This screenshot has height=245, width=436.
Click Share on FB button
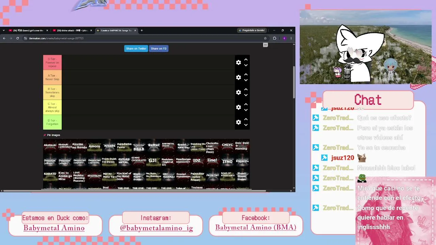[158, 49]
